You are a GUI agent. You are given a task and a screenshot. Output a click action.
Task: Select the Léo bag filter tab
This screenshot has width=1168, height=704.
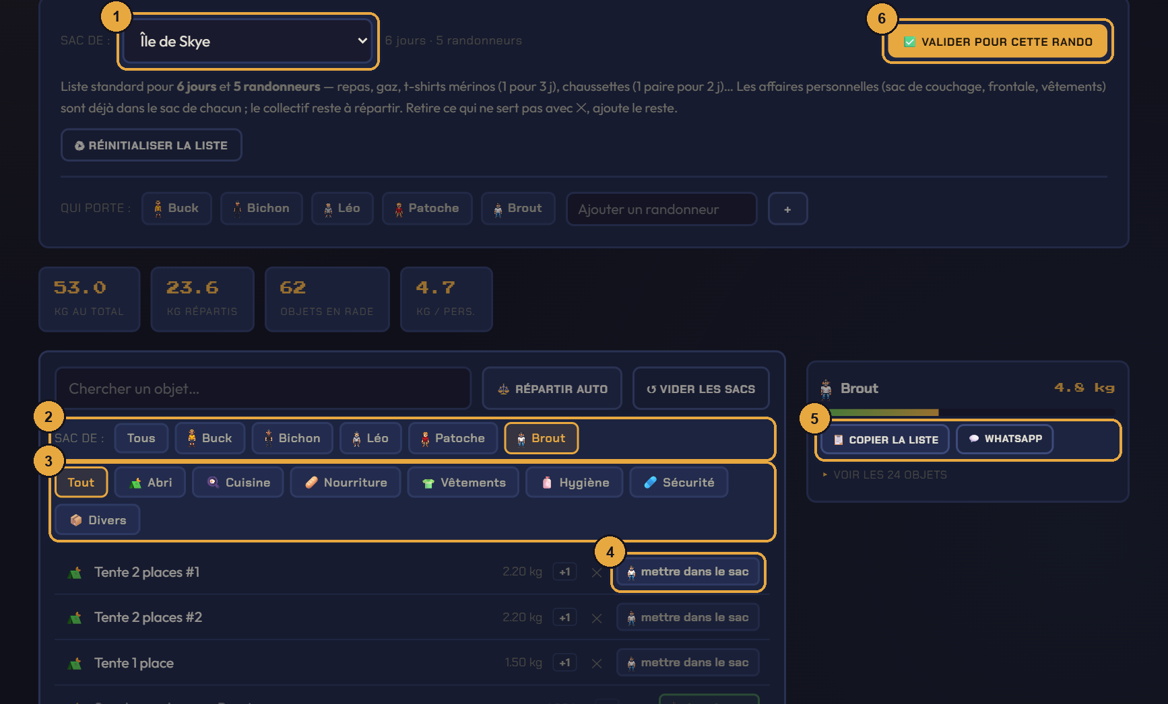point(370,438)
